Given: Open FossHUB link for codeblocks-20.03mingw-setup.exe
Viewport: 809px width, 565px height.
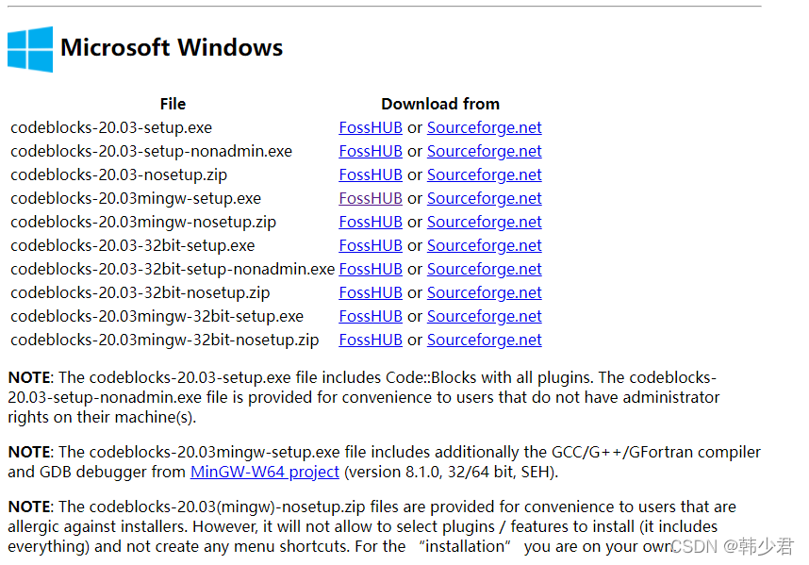Looking at the screenshot, I should coord(371,198).
